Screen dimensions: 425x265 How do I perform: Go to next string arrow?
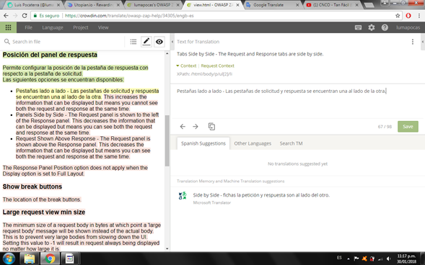(196, 127)
